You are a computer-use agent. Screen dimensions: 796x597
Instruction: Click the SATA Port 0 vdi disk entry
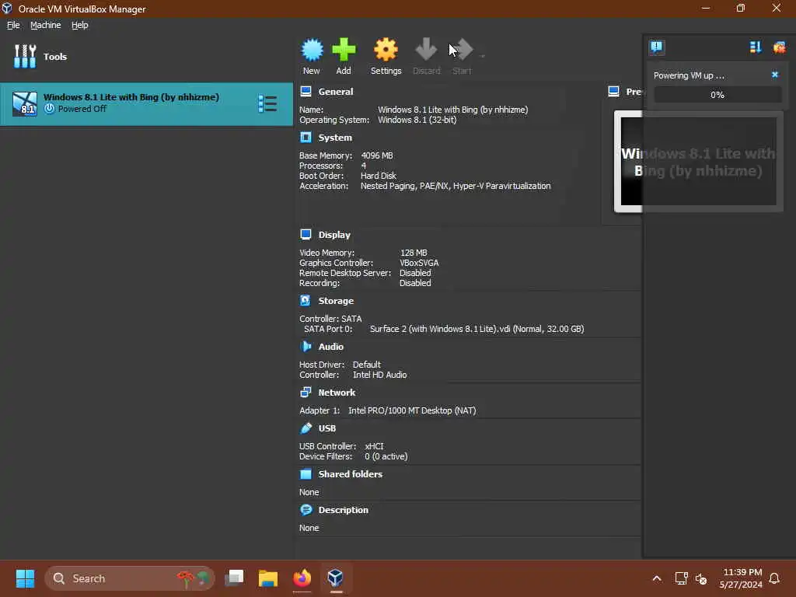click(477, 329)
